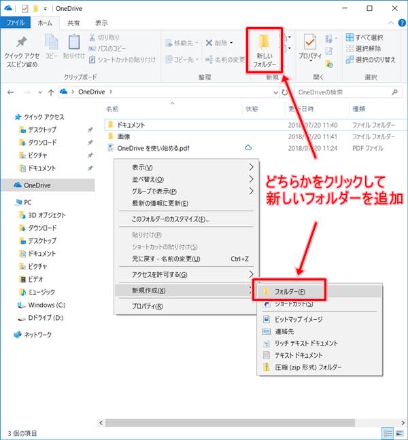Expand the 表示(V) submenu arrow

click(251, 167)
